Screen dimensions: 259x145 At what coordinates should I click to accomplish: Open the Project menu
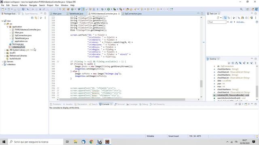coord(50,5)
